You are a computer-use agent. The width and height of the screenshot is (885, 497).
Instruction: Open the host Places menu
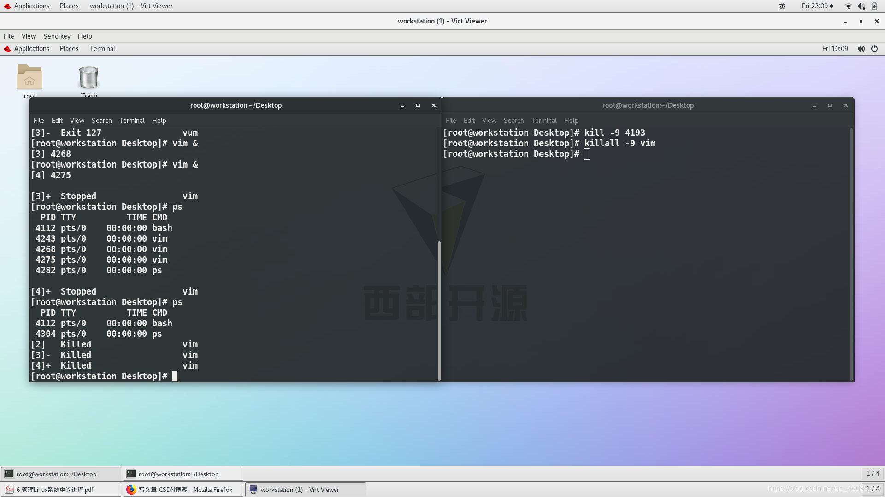(x=69, y=6)
